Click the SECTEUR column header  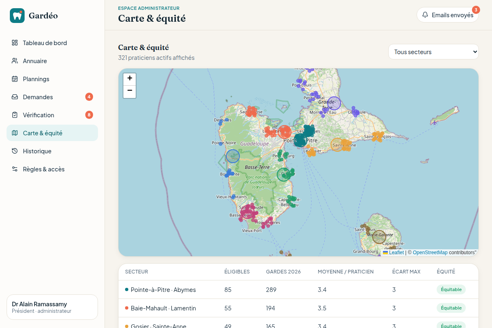tap(137, 271)
